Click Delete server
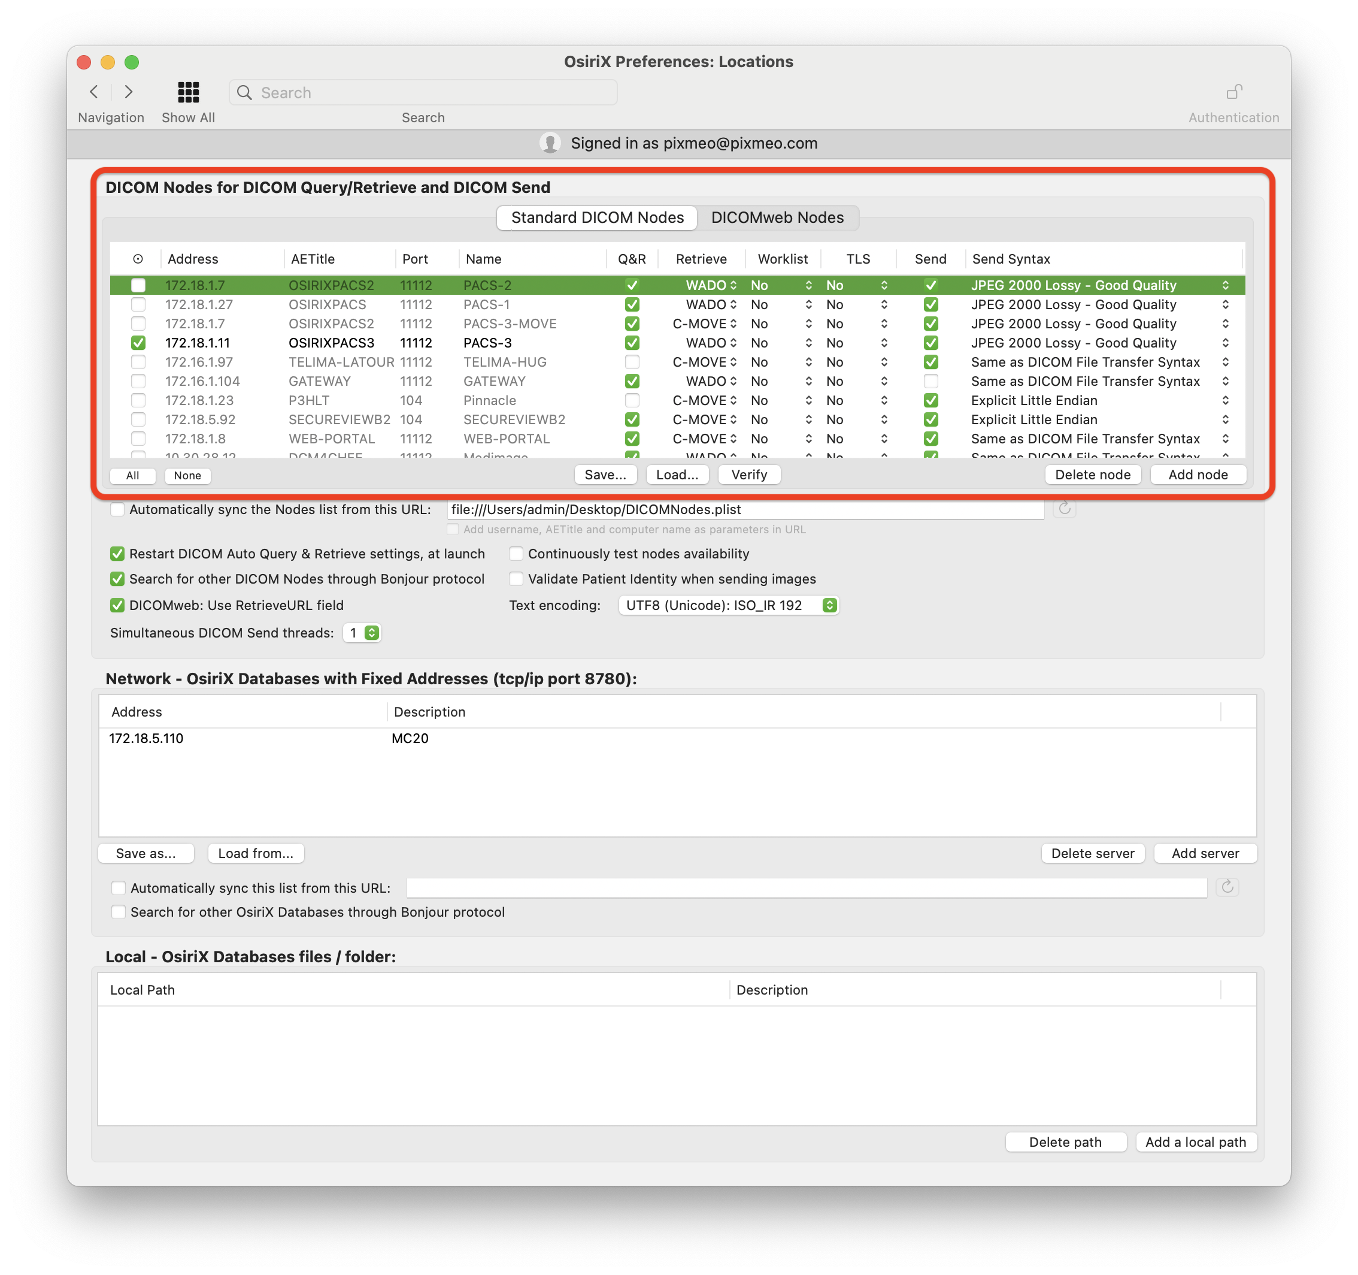The height and width of the screenshot is (1275, 1358). point(1092,853)
